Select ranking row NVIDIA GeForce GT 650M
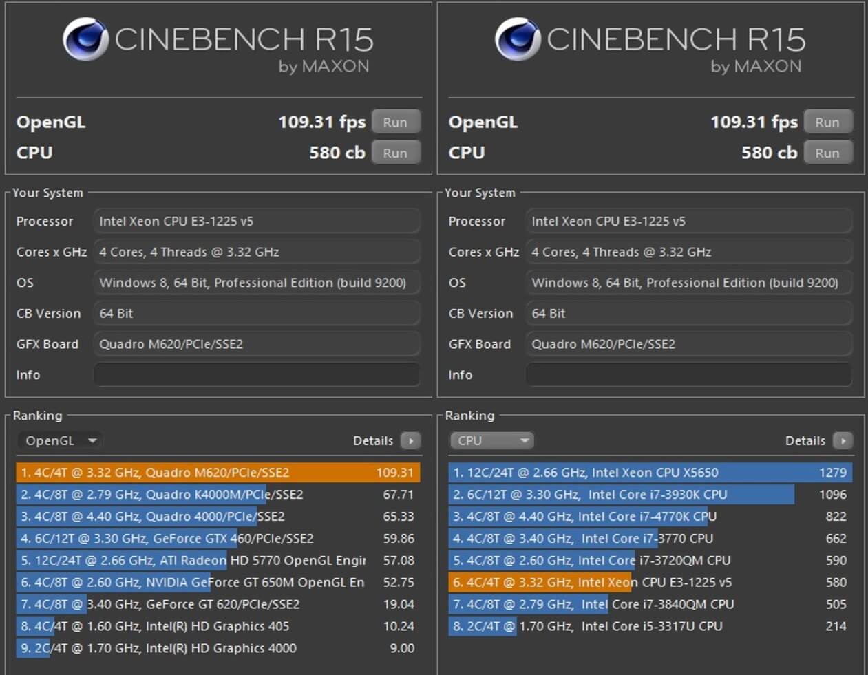The width and height of the screenshot is (868, 675). coord(218,583)
